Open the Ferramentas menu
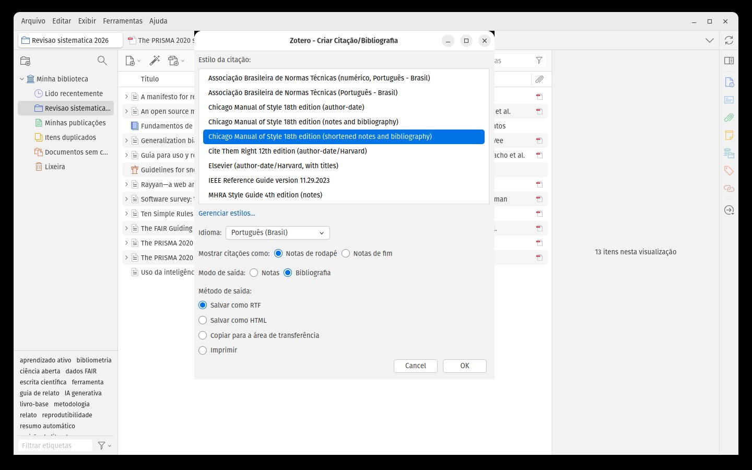This screenshot has width=752, height=470. (x=123, y=21)
